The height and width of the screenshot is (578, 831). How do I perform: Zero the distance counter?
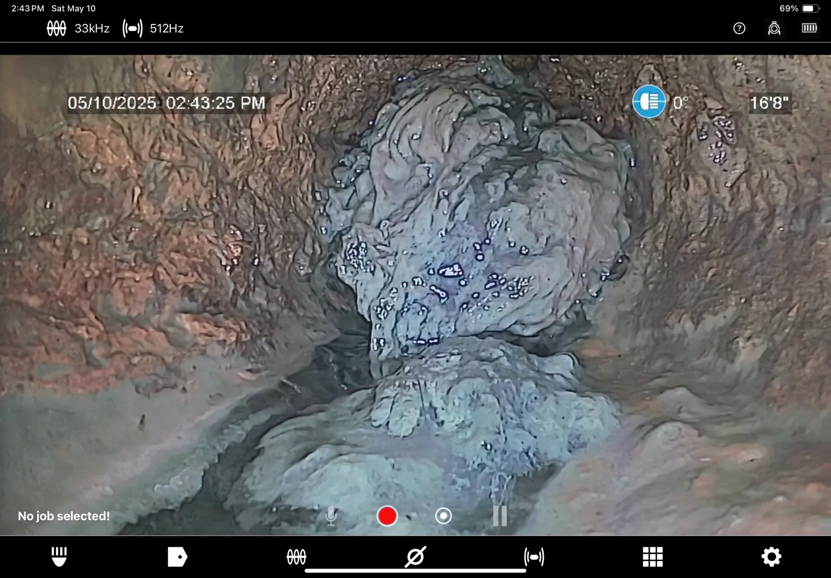pos(415,557)
